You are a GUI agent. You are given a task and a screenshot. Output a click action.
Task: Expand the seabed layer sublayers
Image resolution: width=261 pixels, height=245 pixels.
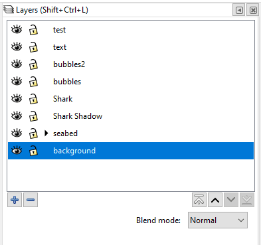point(46,133)
